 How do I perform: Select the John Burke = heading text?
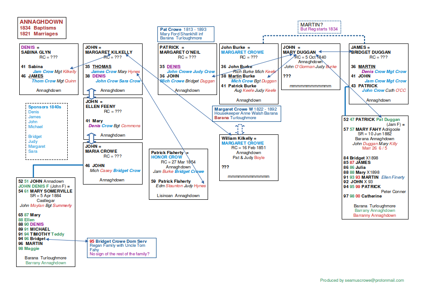pos(235,47)
